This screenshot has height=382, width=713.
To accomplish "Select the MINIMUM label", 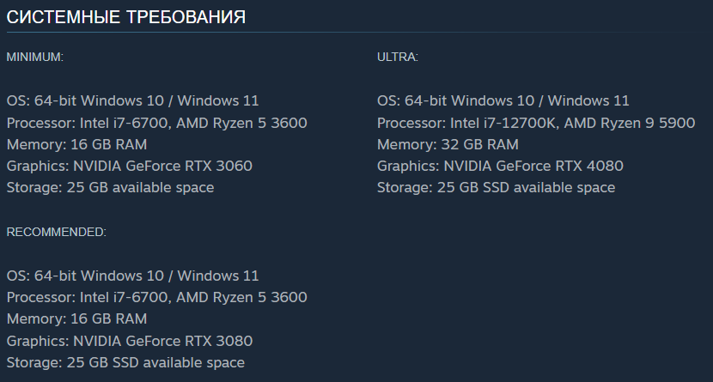I will pos(35,57).
